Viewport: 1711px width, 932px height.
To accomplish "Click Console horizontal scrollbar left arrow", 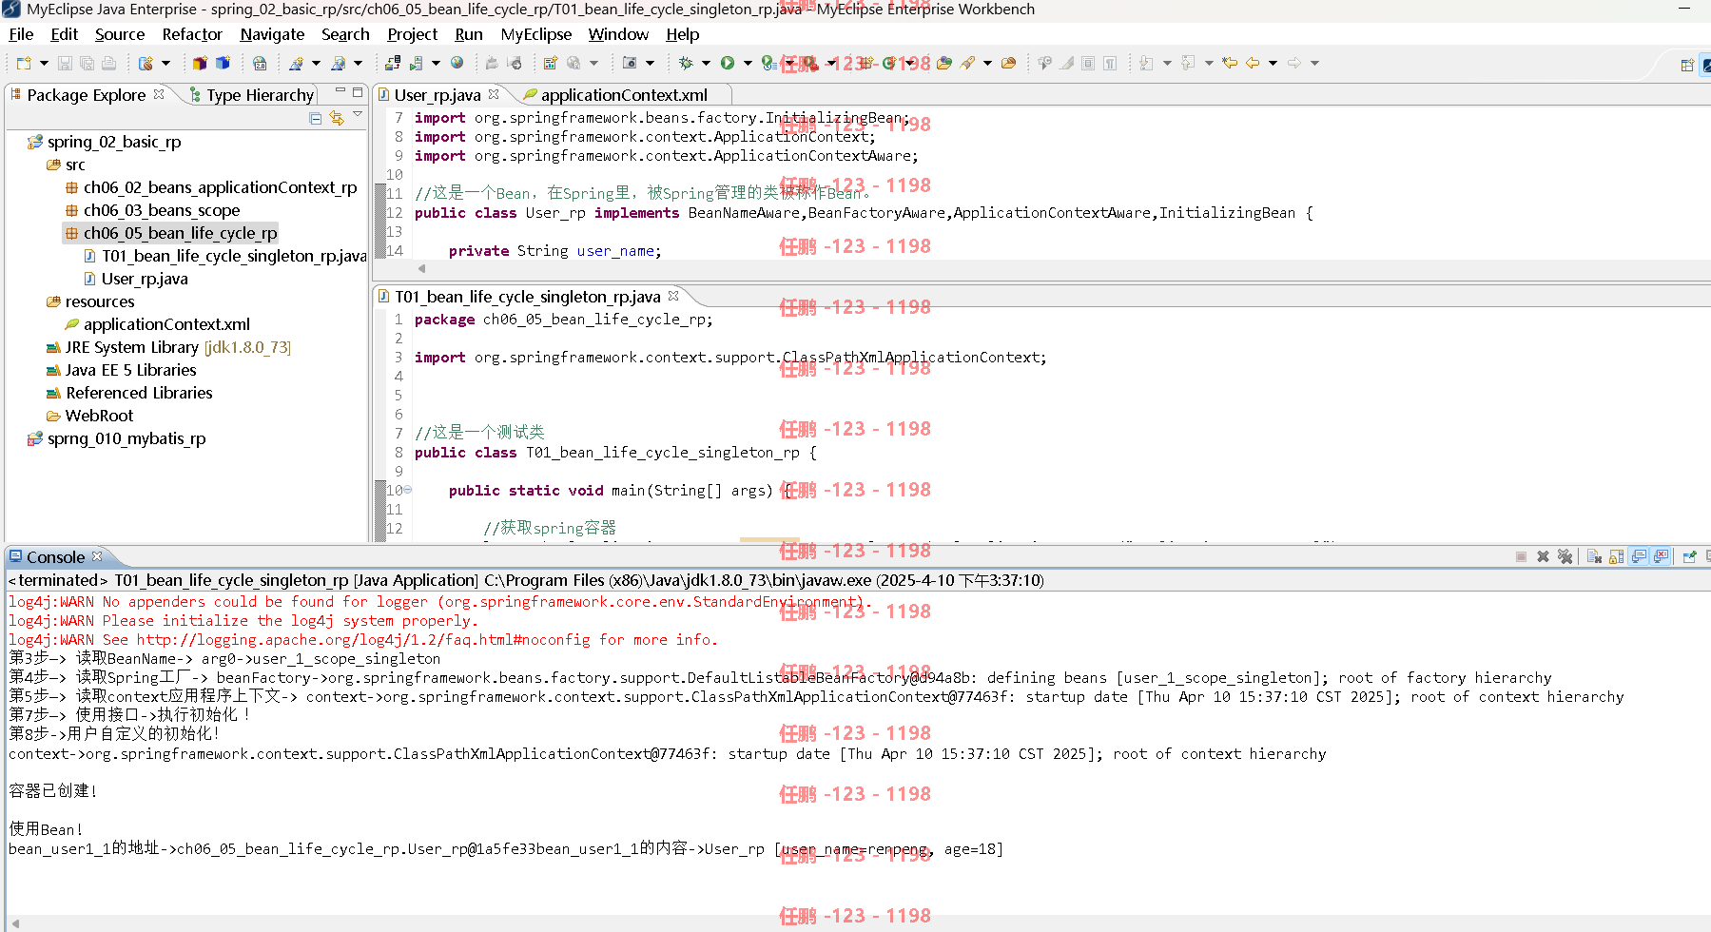I will (x=15, y=923).
